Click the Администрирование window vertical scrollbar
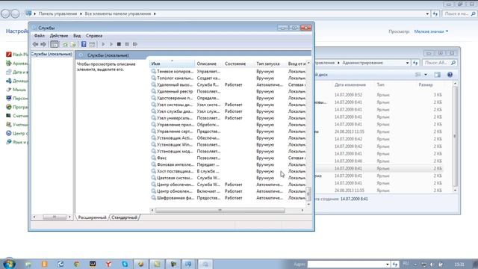Screen dimensions: 478x269 (455, 136)
